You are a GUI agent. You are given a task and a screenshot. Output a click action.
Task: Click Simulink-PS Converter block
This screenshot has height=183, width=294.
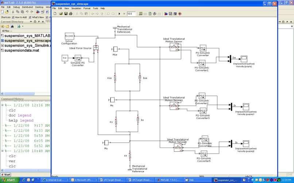tap(78, 58)
